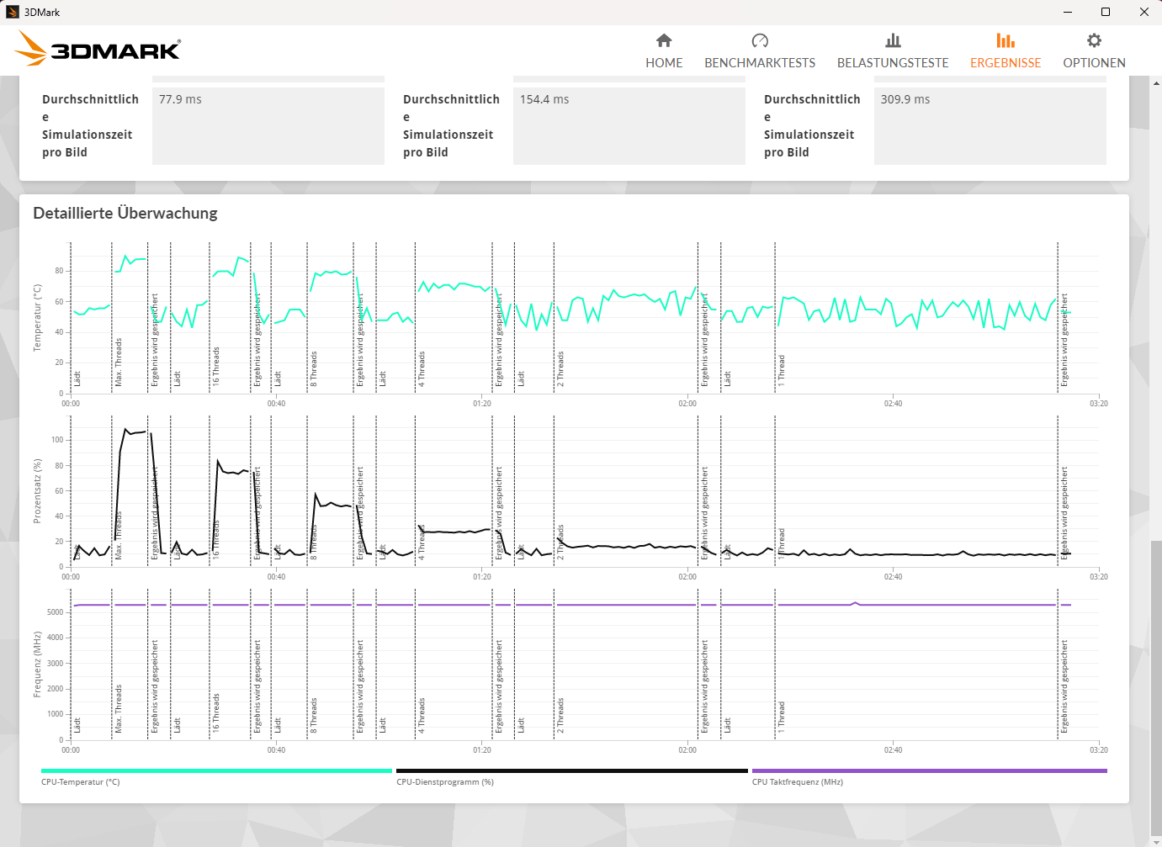The width and height of the screenshot is (1162, 847).
Task: Close the 3DMark window
Action: [x=1143, y=12]
